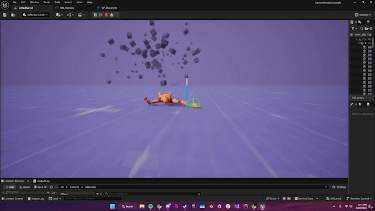Click the Add button in Content Browser
Screen dimensions: 375x211
point(9,187)
